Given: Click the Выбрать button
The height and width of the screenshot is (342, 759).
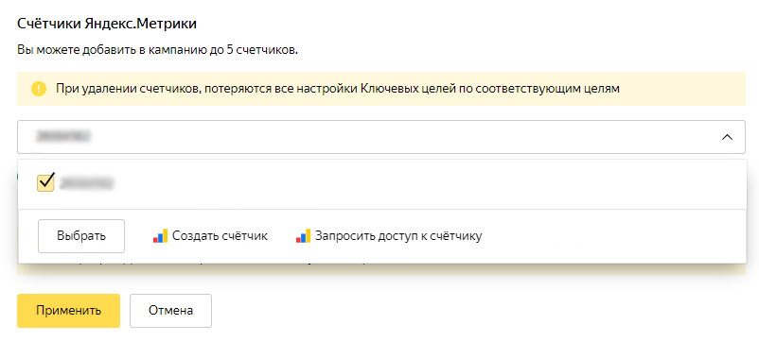Looking at the screenshot, I should [81, 236].
